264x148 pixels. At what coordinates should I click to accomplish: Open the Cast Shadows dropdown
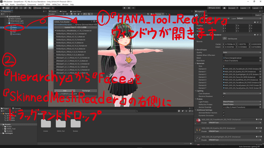pos(242,94)
